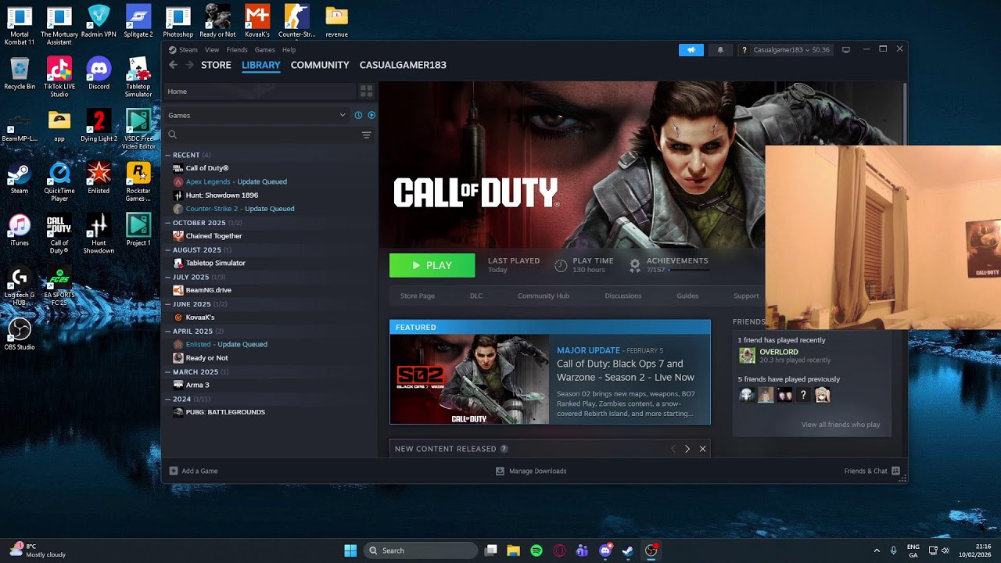The image size is (1001, 563).
Task: Open the Steam notifications bell
Action: [x=720, y=50]
